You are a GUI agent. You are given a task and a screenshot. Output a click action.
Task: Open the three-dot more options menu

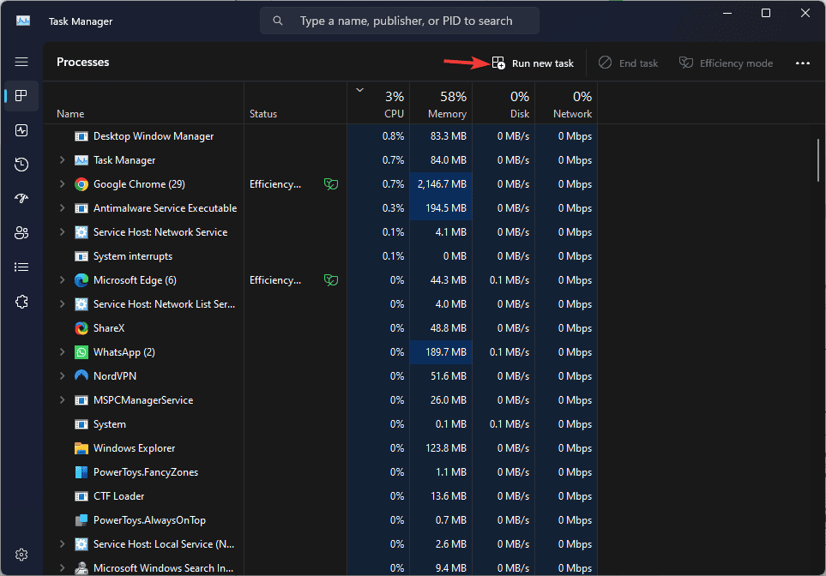click(x=802, y=63)
